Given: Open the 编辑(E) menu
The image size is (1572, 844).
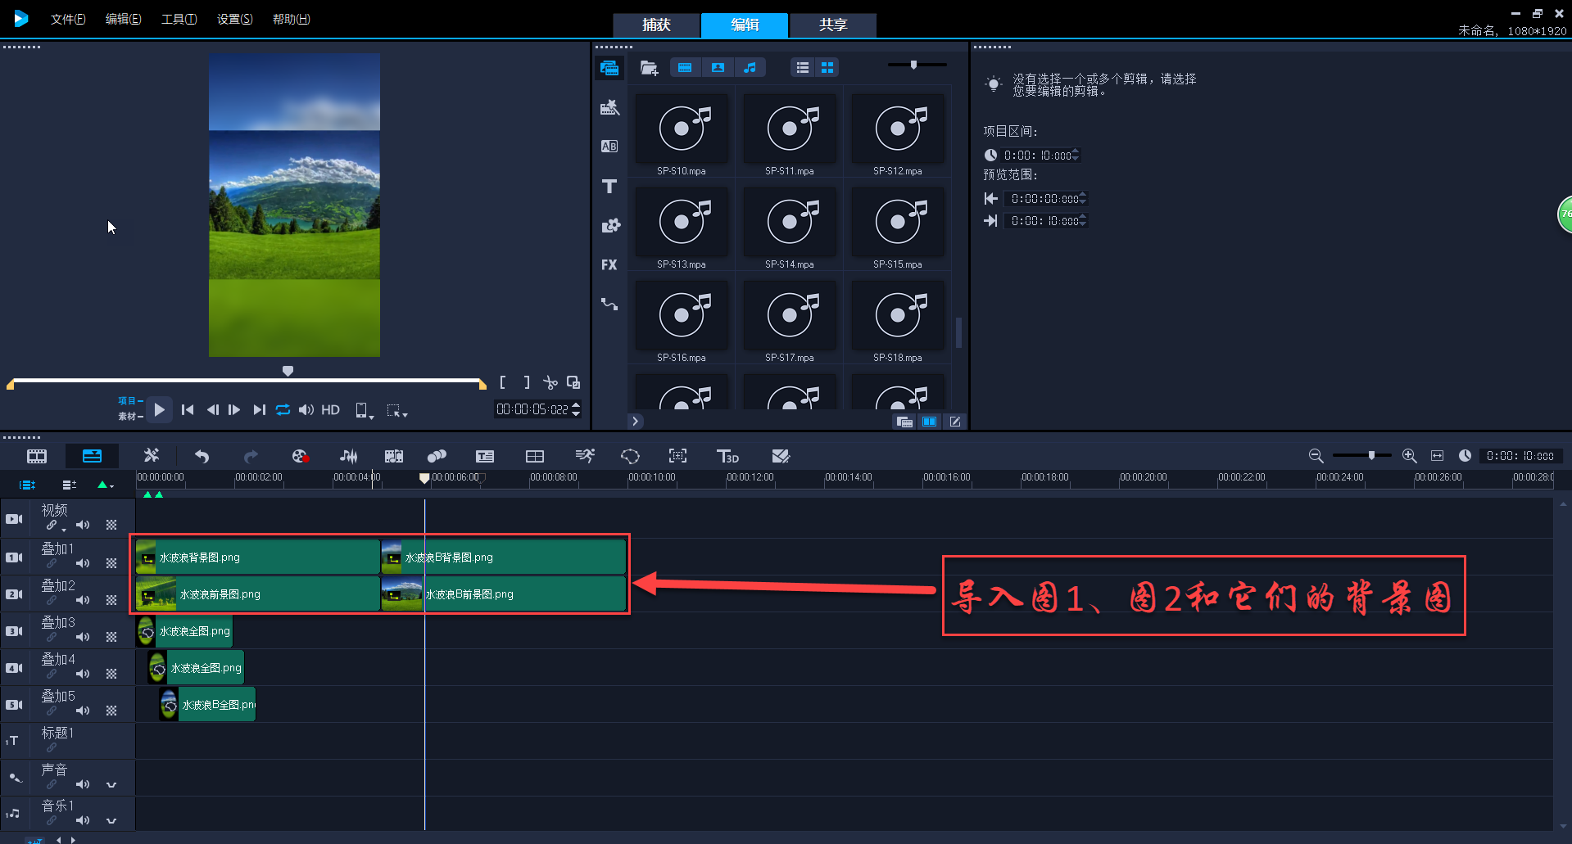Looking at the screenshot, I should coord(123,19).
